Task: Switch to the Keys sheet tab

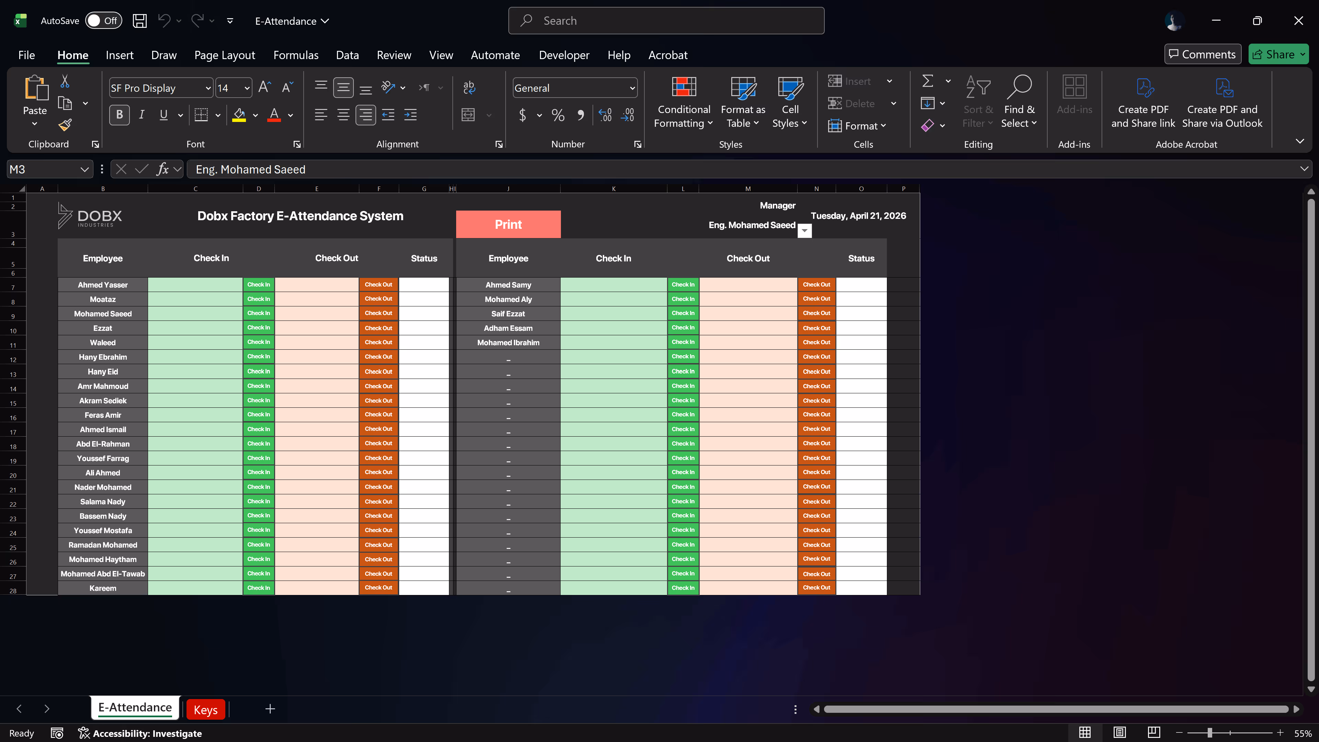Action: 205,710
